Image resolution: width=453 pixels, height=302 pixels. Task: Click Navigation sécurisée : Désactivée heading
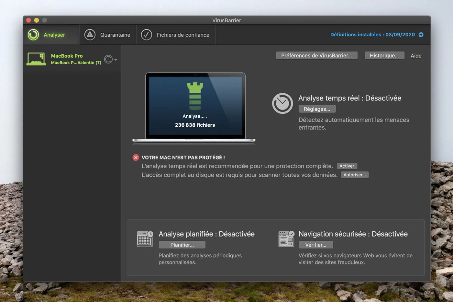click(353, 234)
